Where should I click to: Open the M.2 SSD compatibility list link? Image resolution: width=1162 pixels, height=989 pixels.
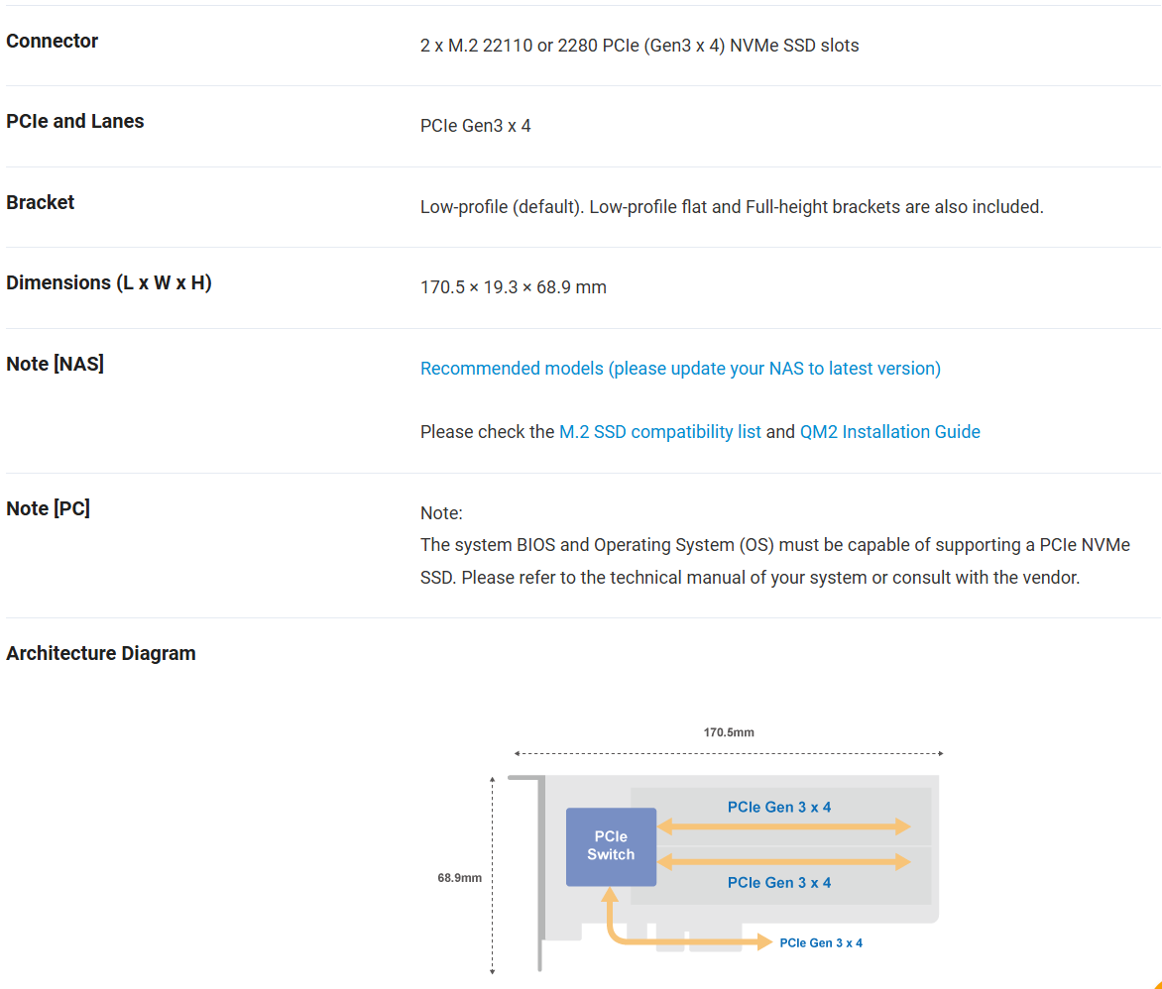[660, 432]
